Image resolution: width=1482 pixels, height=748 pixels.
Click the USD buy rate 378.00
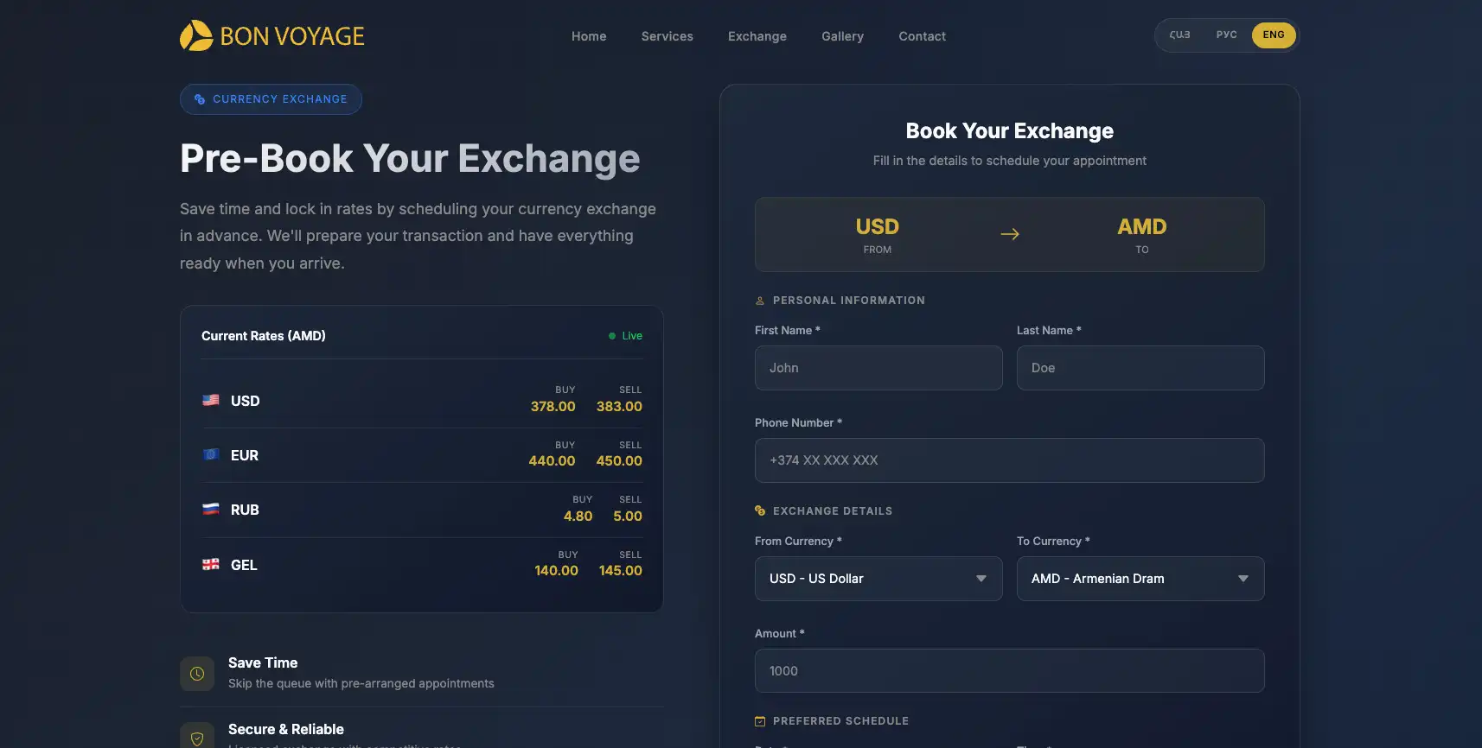pyautogui.click(x=553, y=407)
